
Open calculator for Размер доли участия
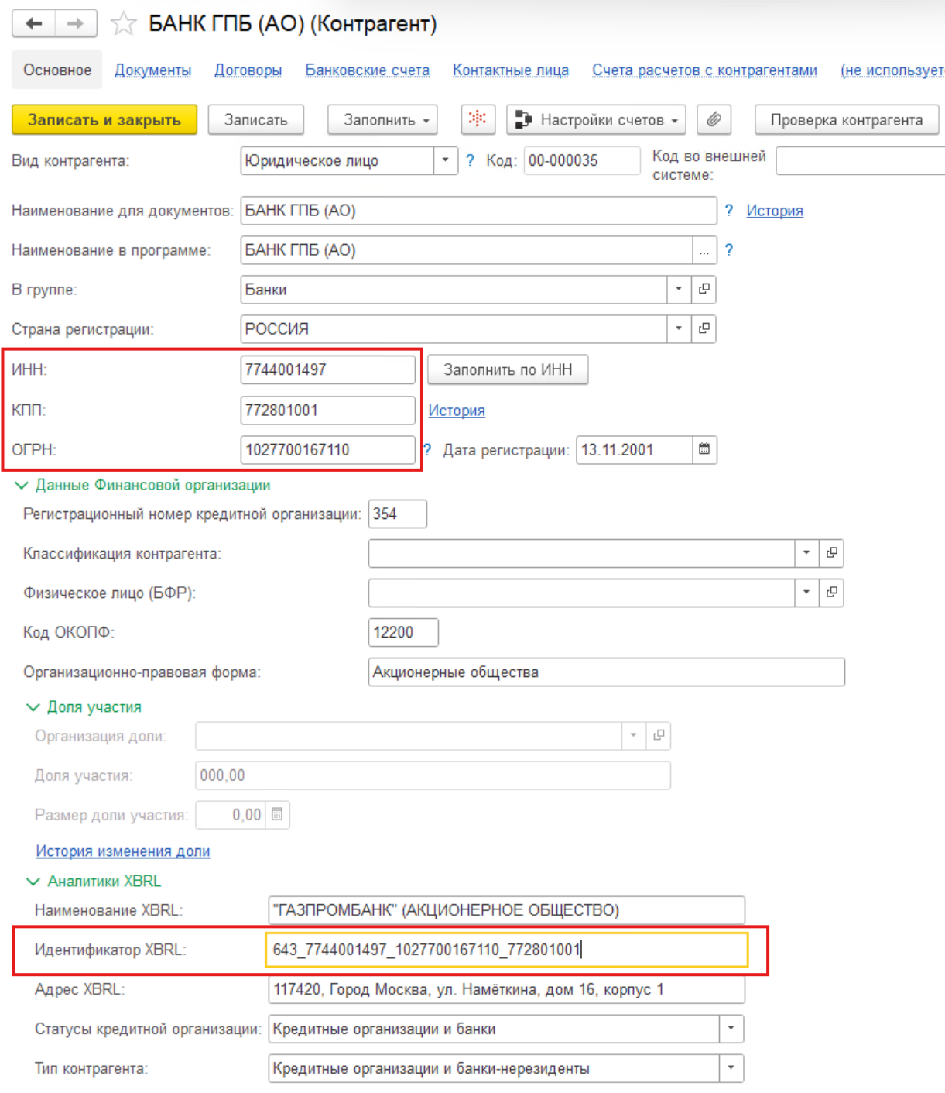(277, 815)
